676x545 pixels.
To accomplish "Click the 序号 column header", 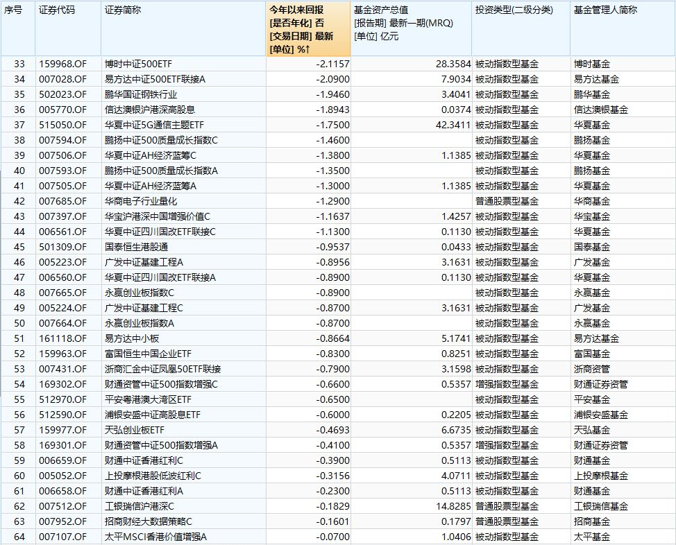I will tap(18, 29).
